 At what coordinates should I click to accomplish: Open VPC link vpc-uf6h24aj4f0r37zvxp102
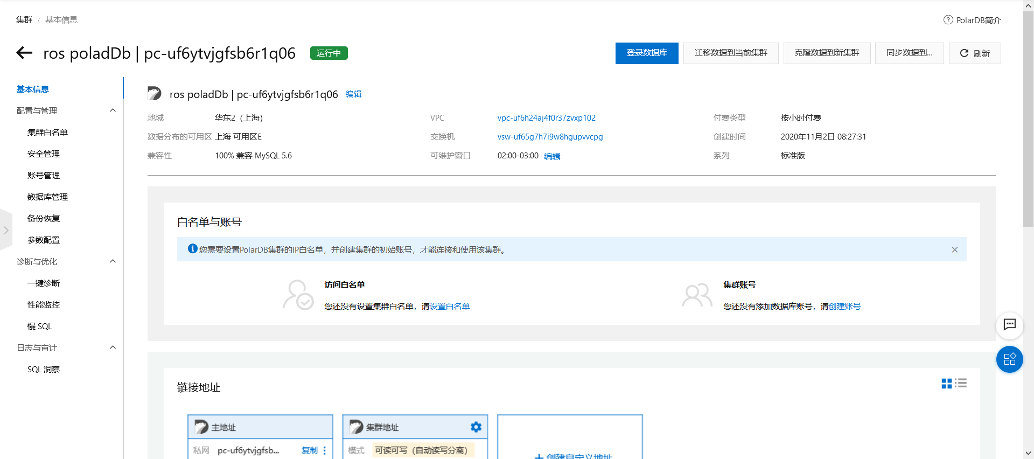point(546,117)
